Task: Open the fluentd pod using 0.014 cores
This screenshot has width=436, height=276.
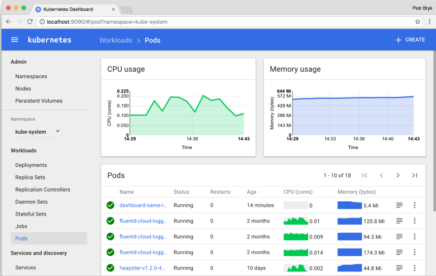Action: (x=143, y=252)
